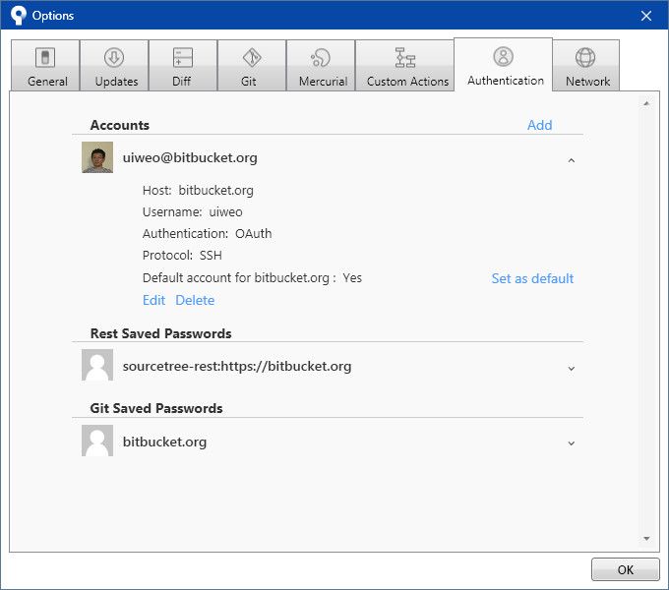Click the Rest Saved Passwords heading
The width and height of the screenshot is (669, 590).
[160, 333]
